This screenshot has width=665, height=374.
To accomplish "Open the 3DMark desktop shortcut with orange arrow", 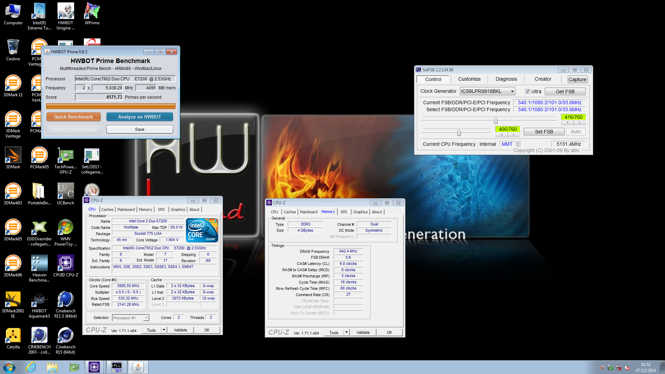I will pos(13,158).
